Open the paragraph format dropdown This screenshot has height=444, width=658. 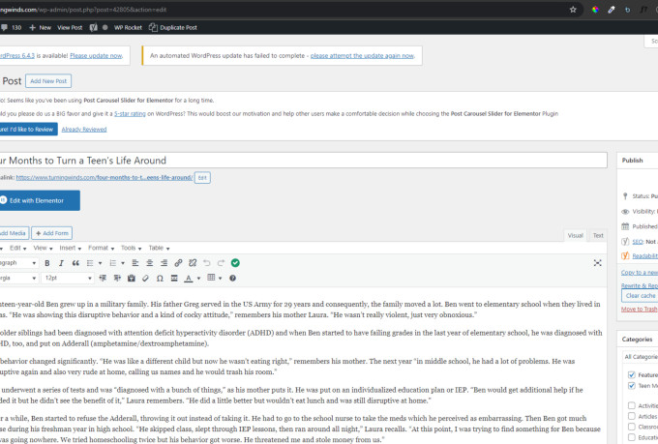[x=18, y=263]
